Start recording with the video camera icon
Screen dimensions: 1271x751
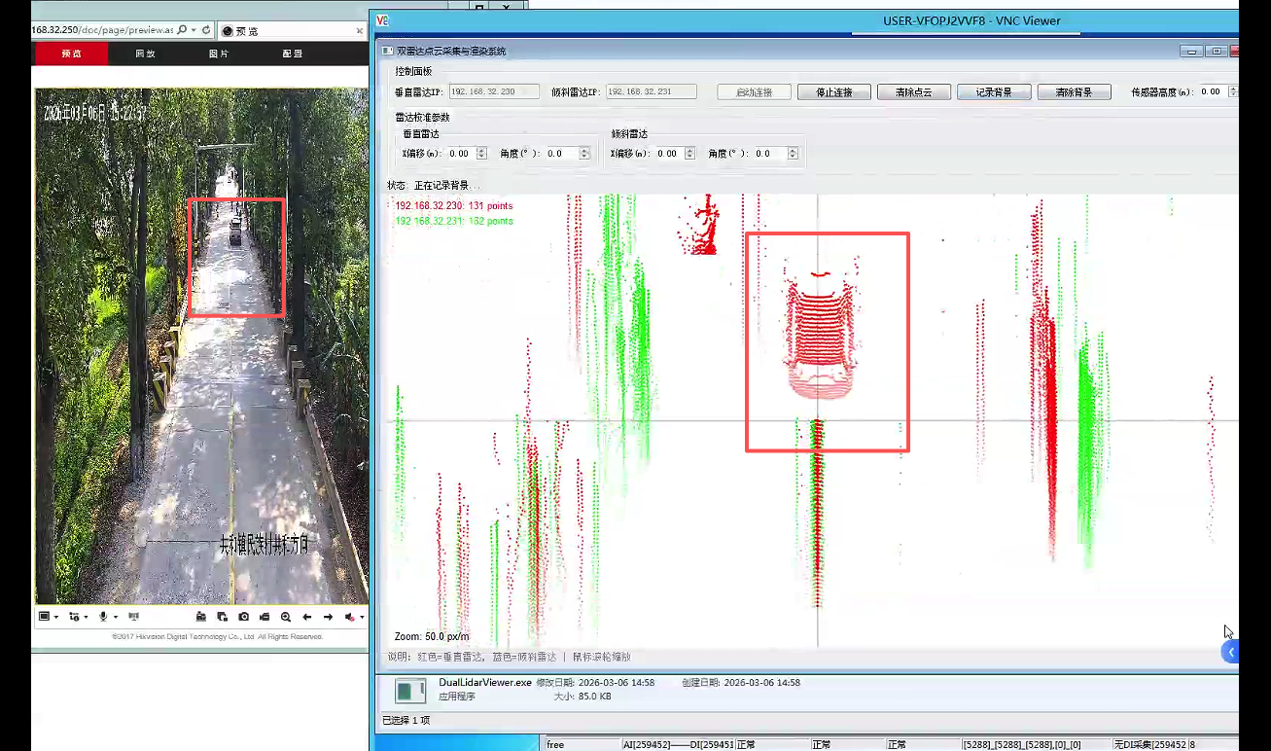(264, 617)
